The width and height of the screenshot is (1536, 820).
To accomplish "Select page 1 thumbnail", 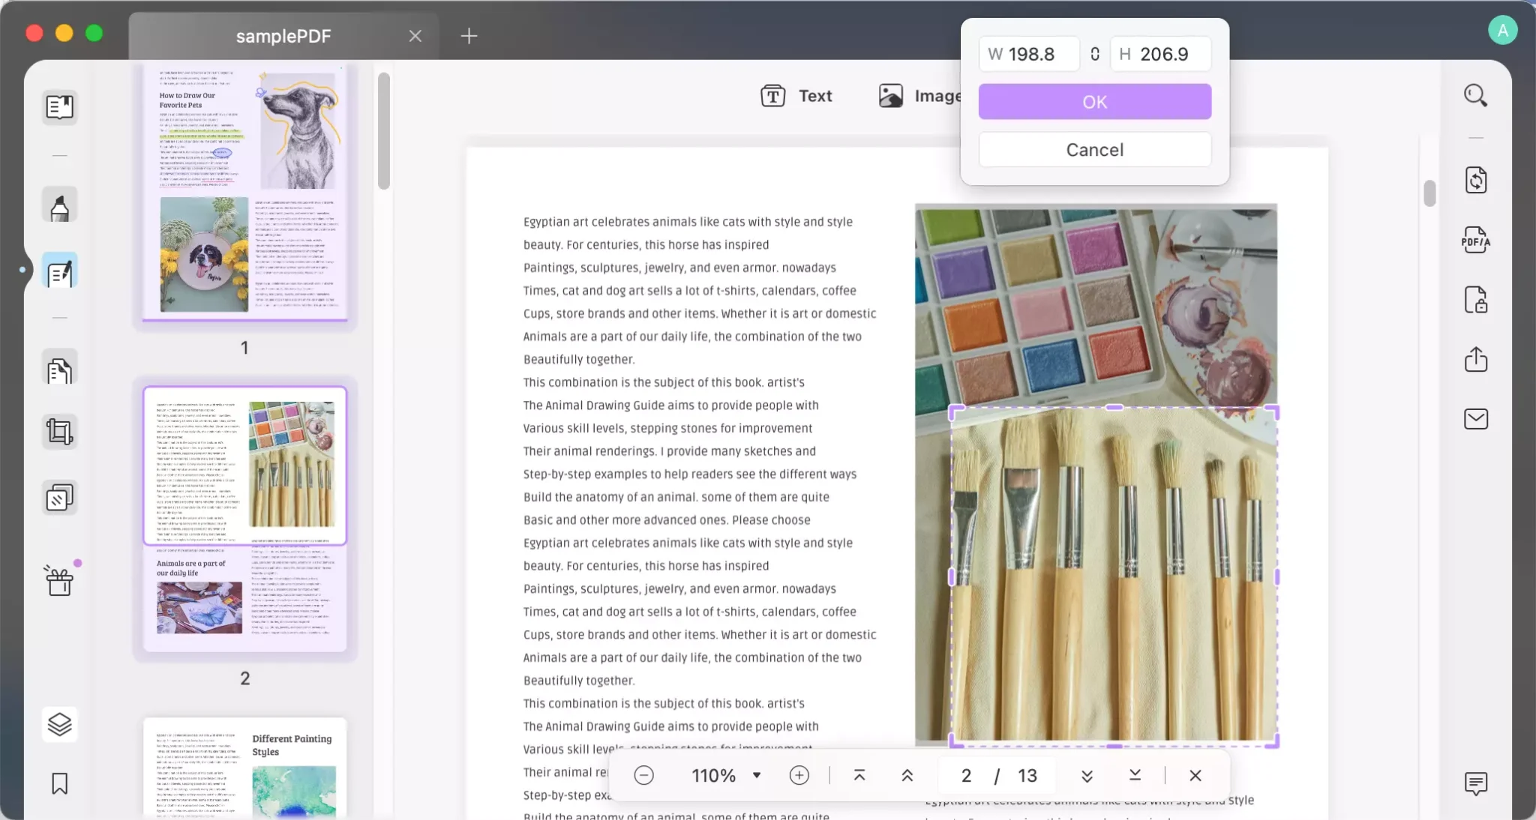I will tap(244, 193).
